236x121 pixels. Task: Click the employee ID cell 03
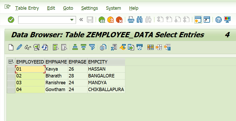(30, 83)
